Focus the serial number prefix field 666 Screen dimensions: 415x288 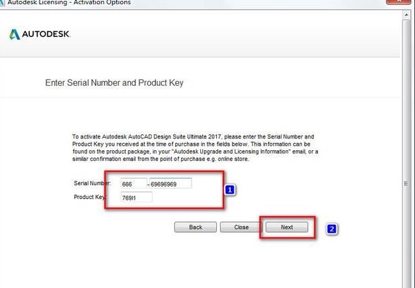[x=133, y=183]
